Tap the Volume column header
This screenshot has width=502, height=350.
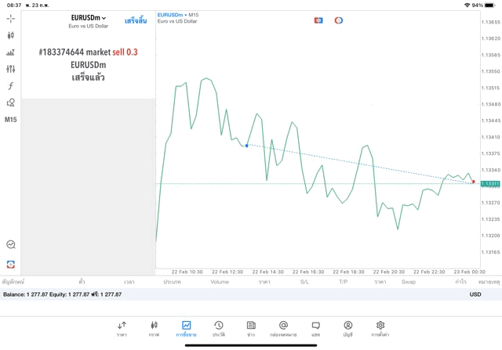tap(220, 282)
